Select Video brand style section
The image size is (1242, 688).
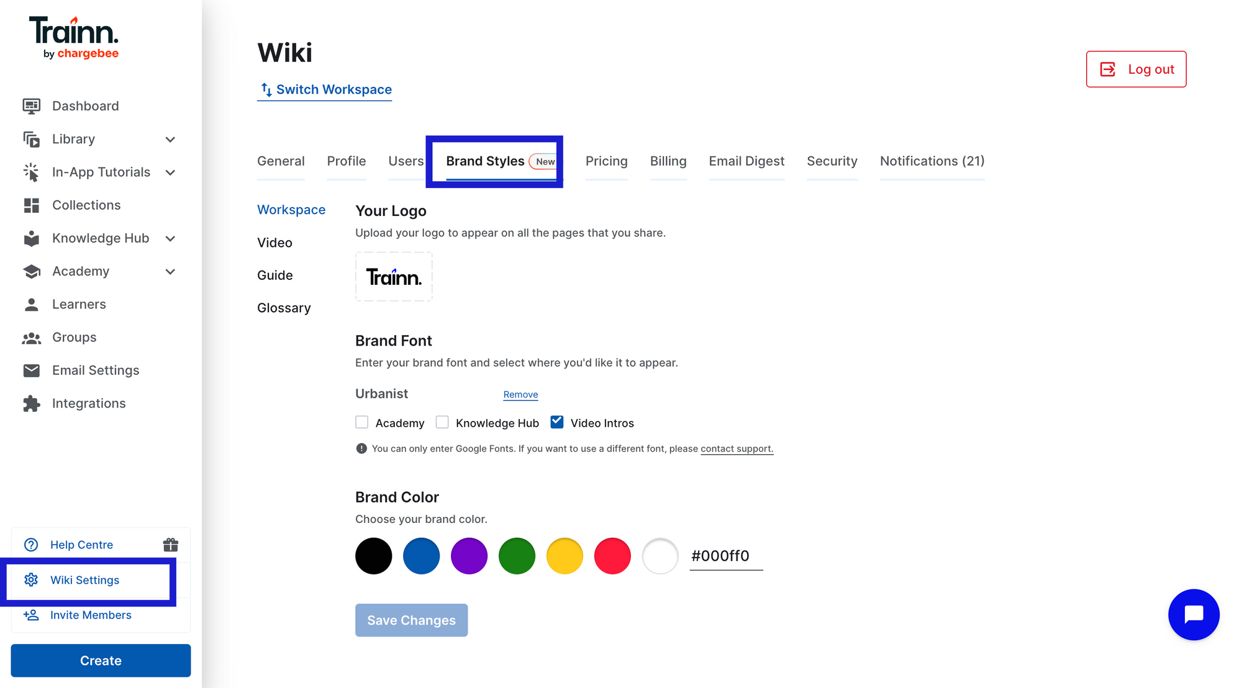point(274,243)
